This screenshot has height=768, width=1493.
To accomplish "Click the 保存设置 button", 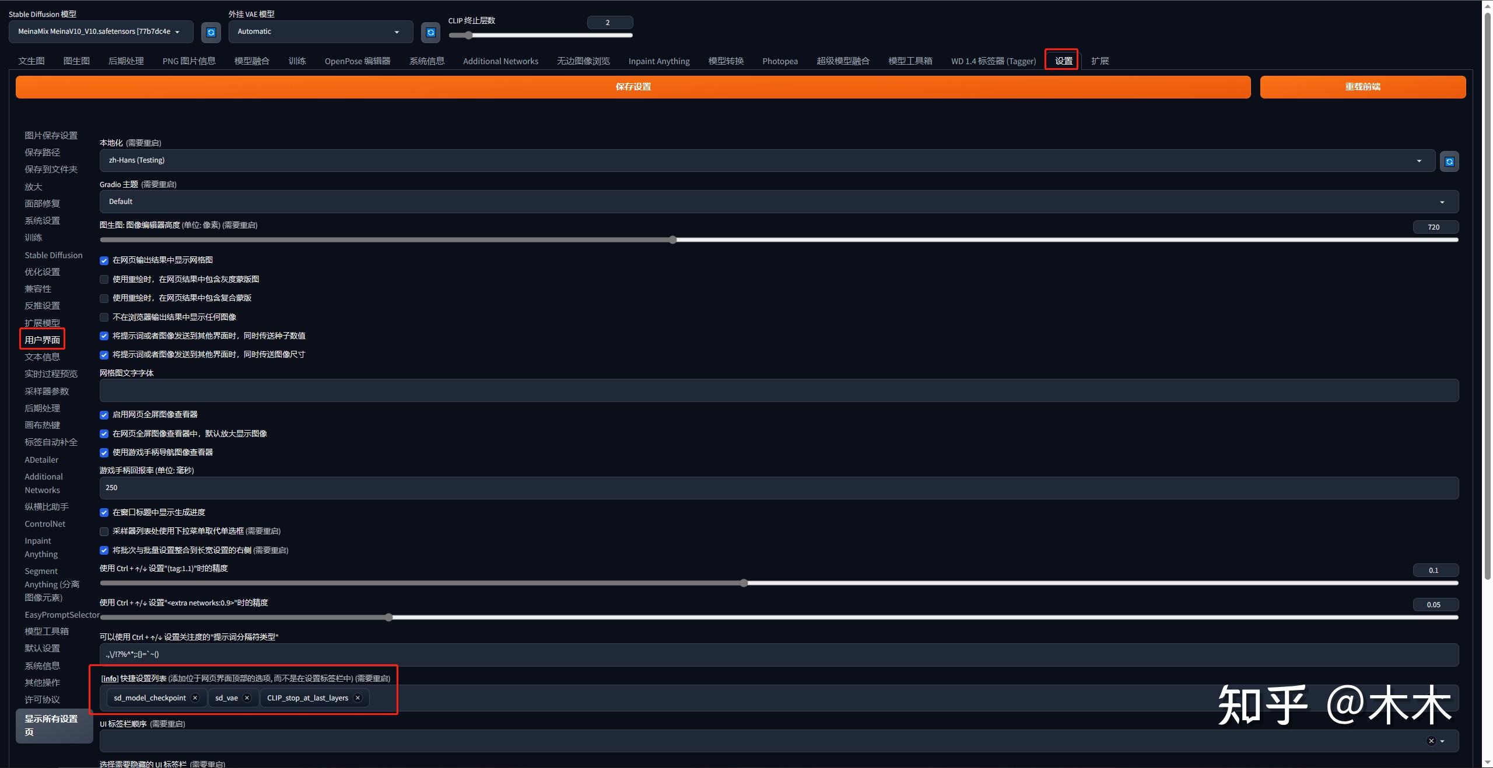I will 633,87.
